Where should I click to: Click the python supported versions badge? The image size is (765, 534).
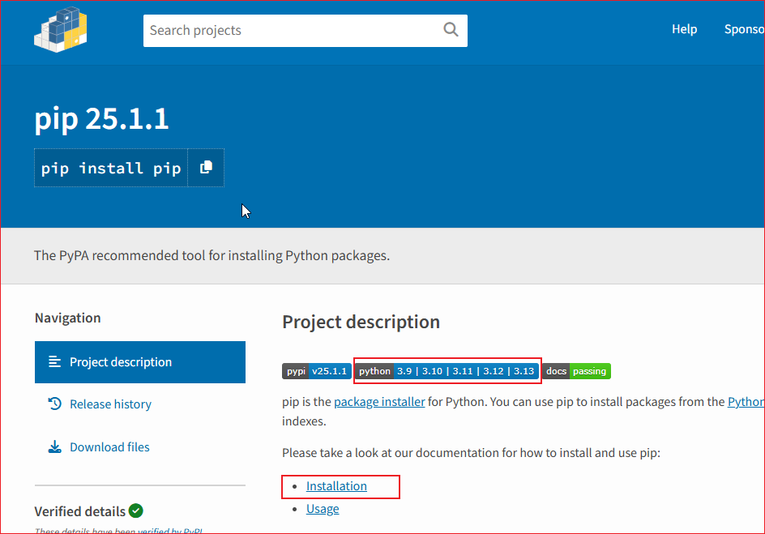447,371
